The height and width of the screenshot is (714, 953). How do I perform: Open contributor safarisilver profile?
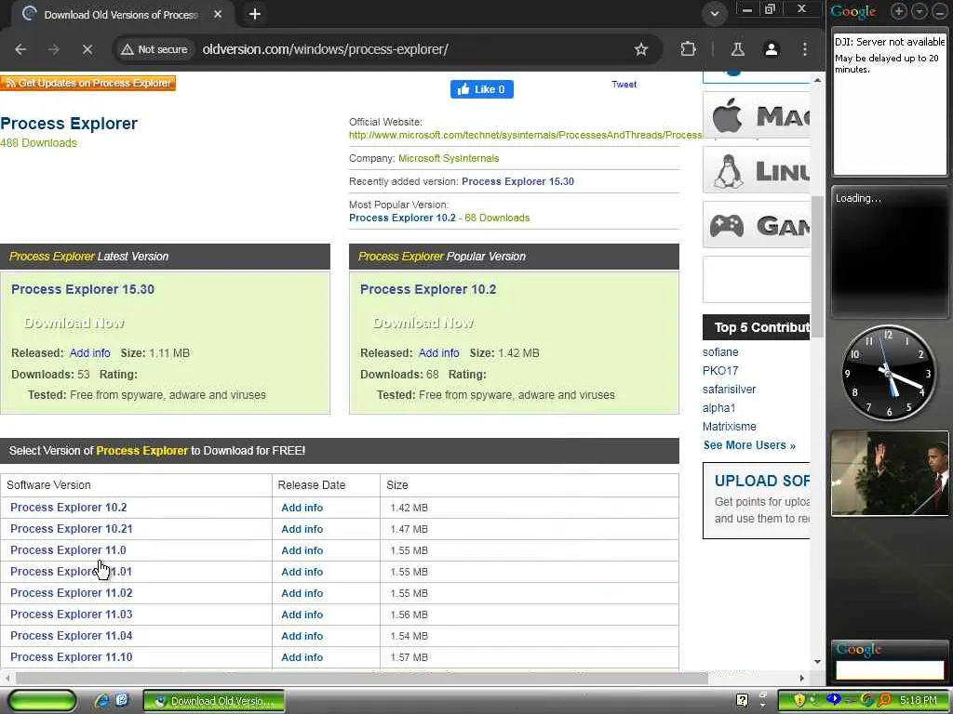click(x=729, y=390)
